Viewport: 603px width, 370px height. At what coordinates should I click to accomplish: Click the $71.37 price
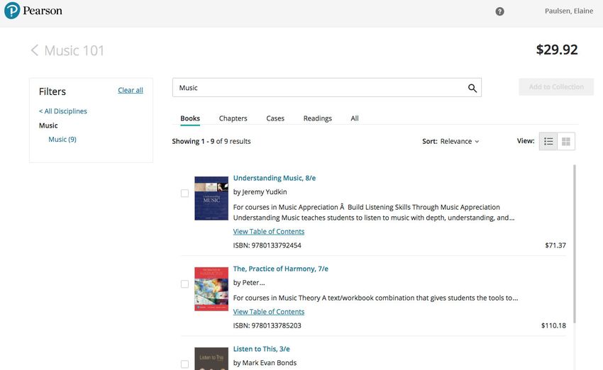(555, 245)
